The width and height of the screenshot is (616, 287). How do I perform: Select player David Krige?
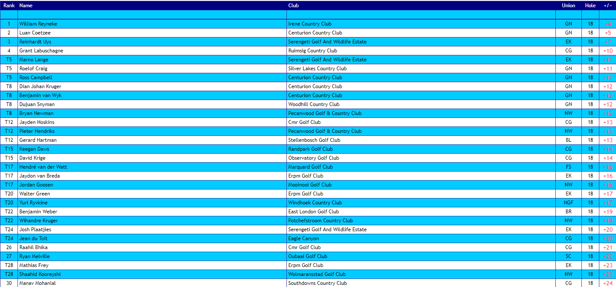click(32, 158)
